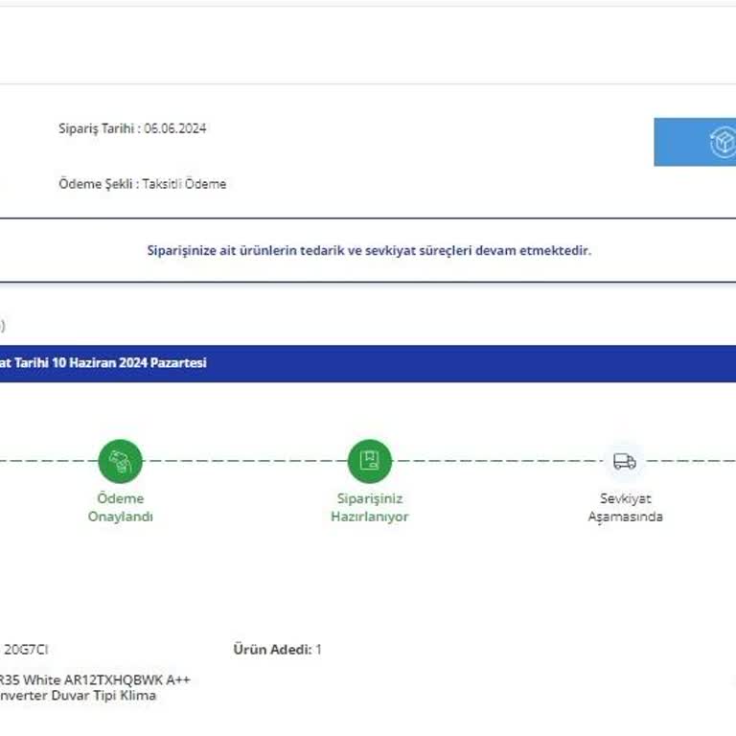Click the Sevkiyat Aşamasında truck icon

pos(624,461)
